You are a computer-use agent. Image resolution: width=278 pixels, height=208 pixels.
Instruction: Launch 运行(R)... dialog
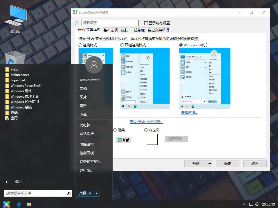[x=86, y=170]
